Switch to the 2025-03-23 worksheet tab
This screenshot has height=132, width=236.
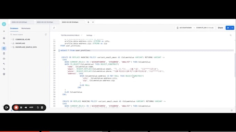[48, 22]
